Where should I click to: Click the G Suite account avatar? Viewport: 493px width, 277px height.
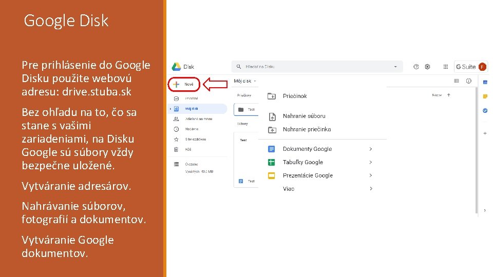482,67
